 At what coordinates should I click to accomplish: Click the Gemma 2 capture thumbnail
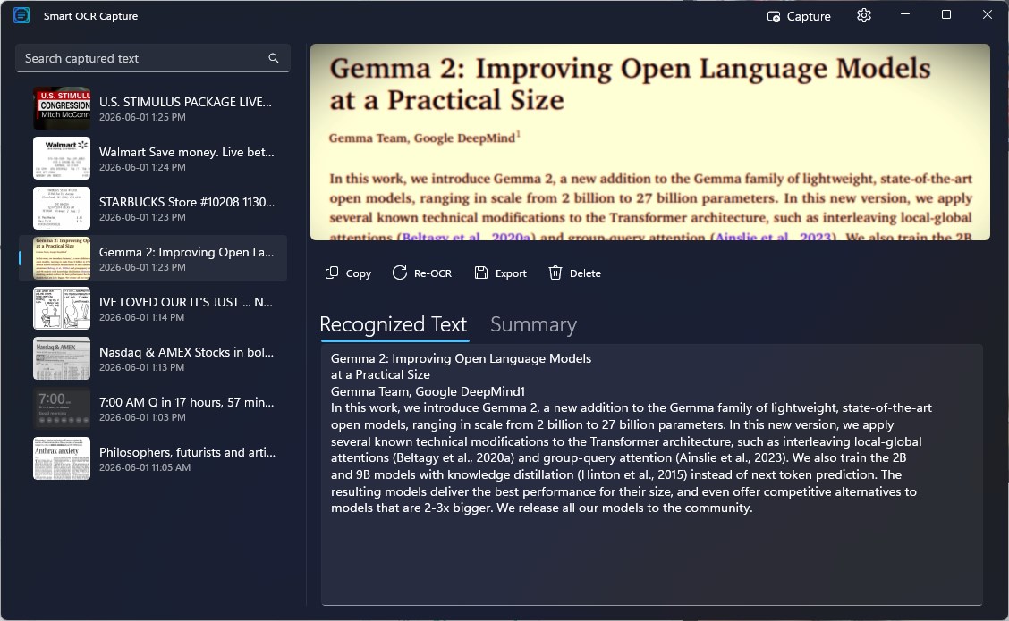pyautogui.click(x=62, y=258)
